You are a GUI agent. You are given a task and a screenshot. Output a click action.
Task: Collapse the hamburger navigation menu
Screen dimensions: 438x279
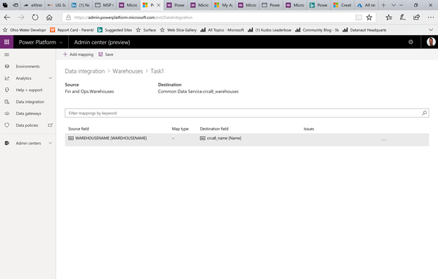[x=7, y=55]
